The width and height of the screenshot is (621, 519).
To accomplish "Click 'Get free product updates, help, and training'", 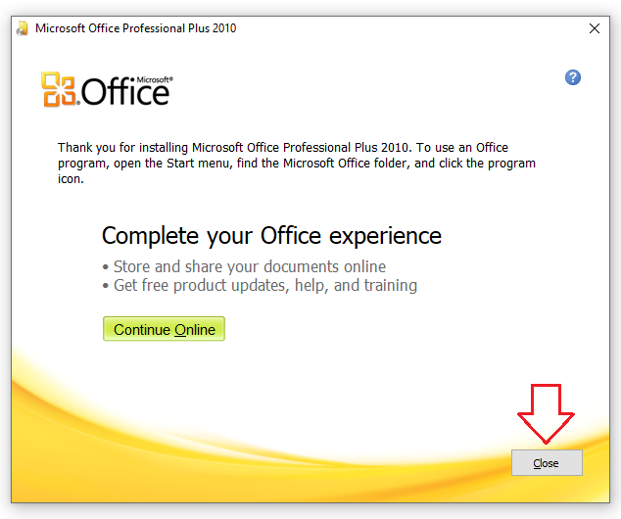I will (x=265, y=285).
